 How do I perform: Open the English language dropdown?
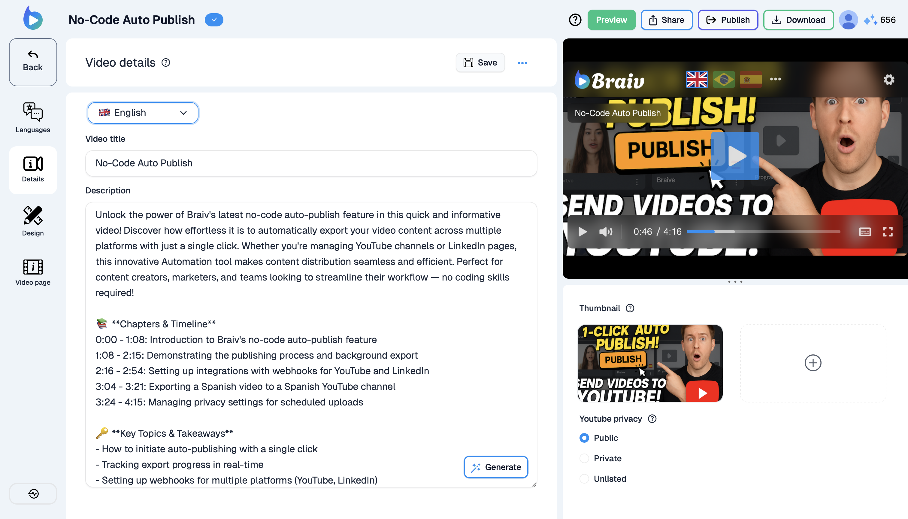(x=143, y=113)
